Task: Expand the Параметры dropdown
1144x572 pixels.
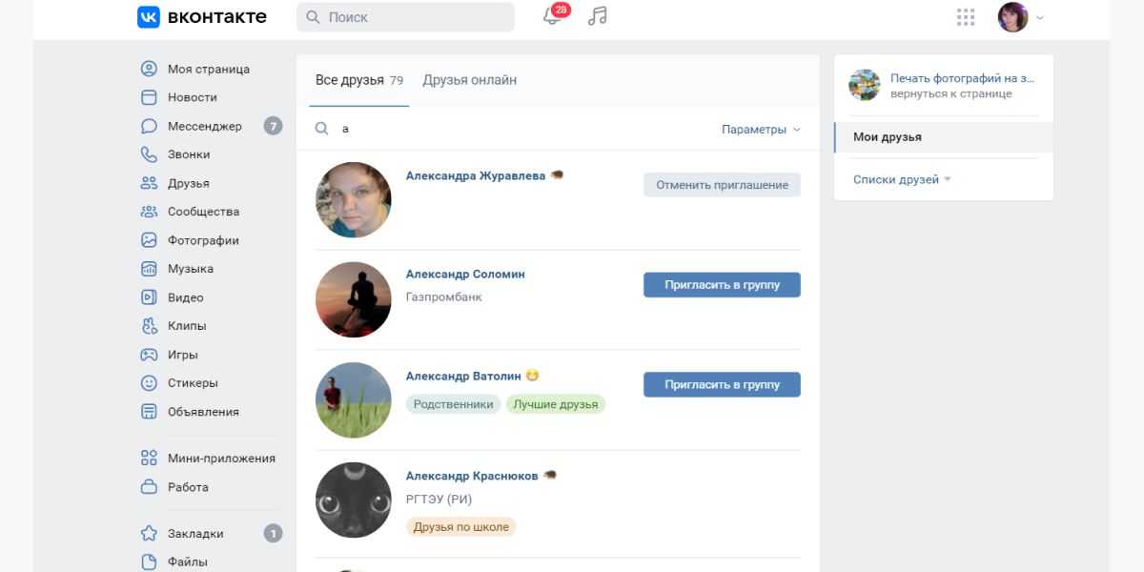Action: pyautogui.click(x=761, y=130)
